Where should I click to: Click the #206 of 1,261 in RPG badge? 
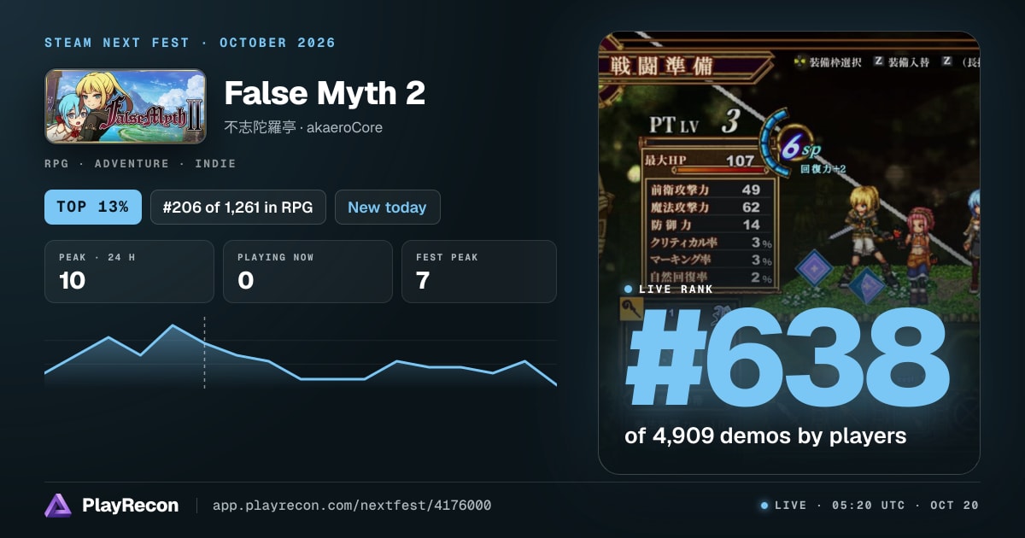(x=238, y=207)
